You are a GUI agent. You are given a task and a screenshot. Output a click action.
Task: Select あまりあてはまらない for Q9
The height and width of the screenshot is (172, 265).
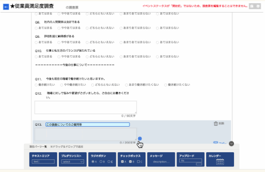pos(121,42)
